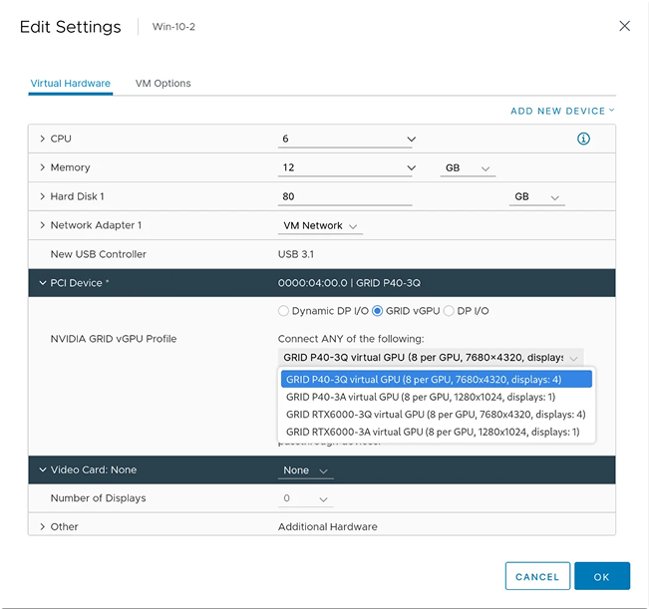This screenshot has width=649, height=609.
Task: Collapse the Video Card section
Action: [42, 470]
